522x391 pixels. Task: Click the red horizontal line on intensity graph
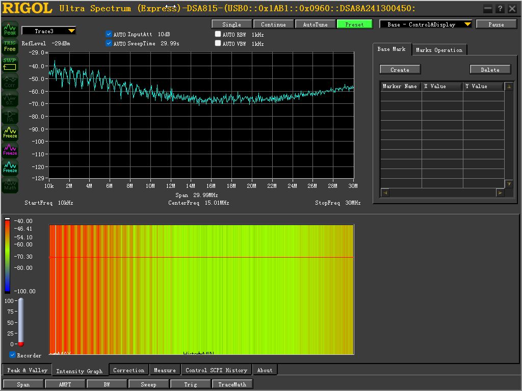coord(201,257)
